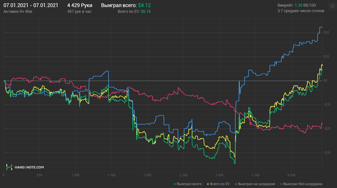Click the $10 y-axis label
The image size is (337, 188).
click(326, 57)
